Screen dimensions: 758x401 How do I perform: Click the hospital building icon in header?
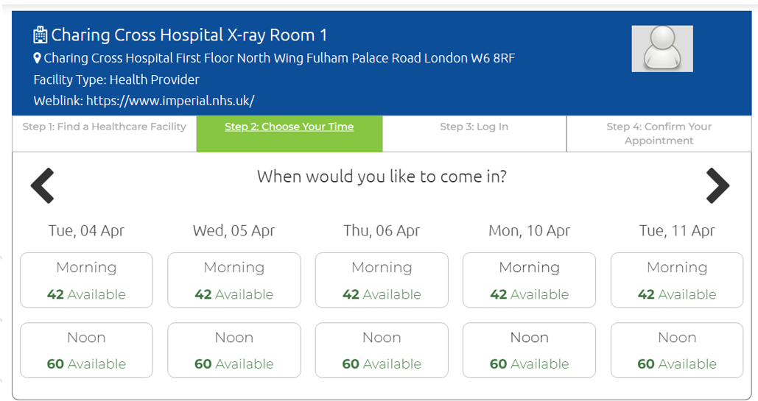40,35
